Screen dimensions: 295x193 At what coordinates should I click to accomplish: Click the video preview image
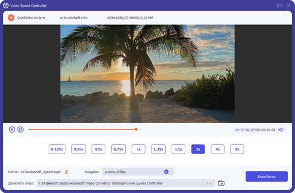click(147, 73)
